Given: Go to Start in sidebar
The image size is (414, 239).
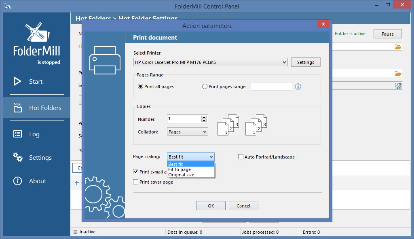Looking at the screenshot, I should tap(36, 82).
